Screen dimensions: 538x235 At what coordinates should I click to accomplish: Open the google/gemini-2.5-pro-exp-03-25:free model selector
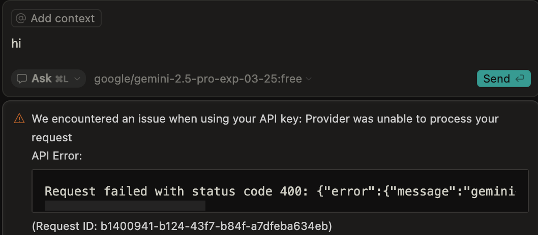(x=203, y=79)
